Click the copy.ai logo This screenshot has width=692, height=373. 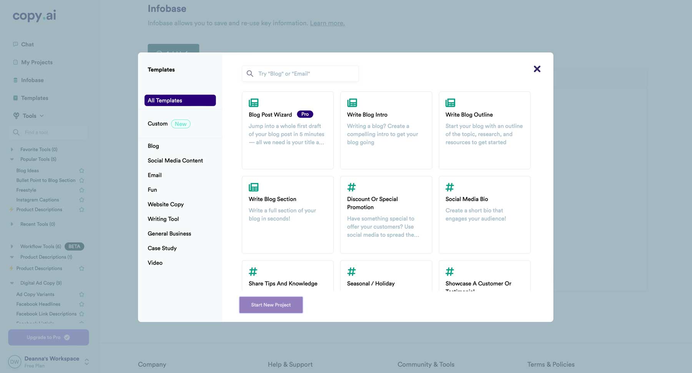coord(34,16)
